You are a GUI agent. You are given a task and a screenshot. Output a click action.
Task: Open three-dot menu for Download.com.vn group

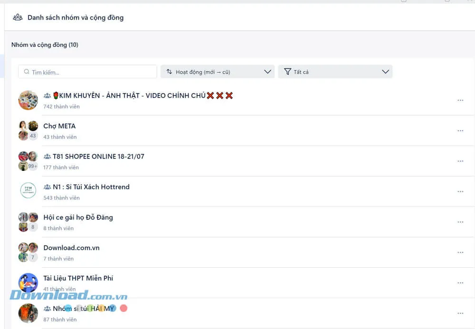(460, 253)
